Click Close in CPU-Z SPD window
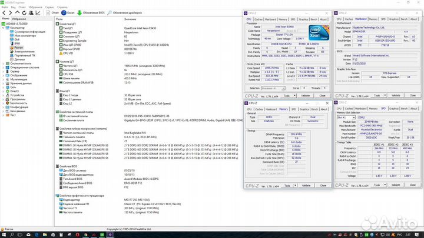The image size is (424, 238). (413, 185)
